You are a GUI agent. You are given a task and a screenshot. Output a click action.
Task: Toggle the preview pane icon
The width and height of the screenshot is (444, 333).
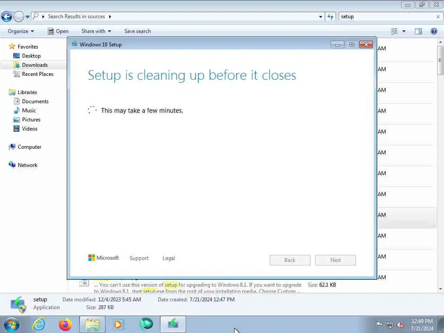[418, 31]
